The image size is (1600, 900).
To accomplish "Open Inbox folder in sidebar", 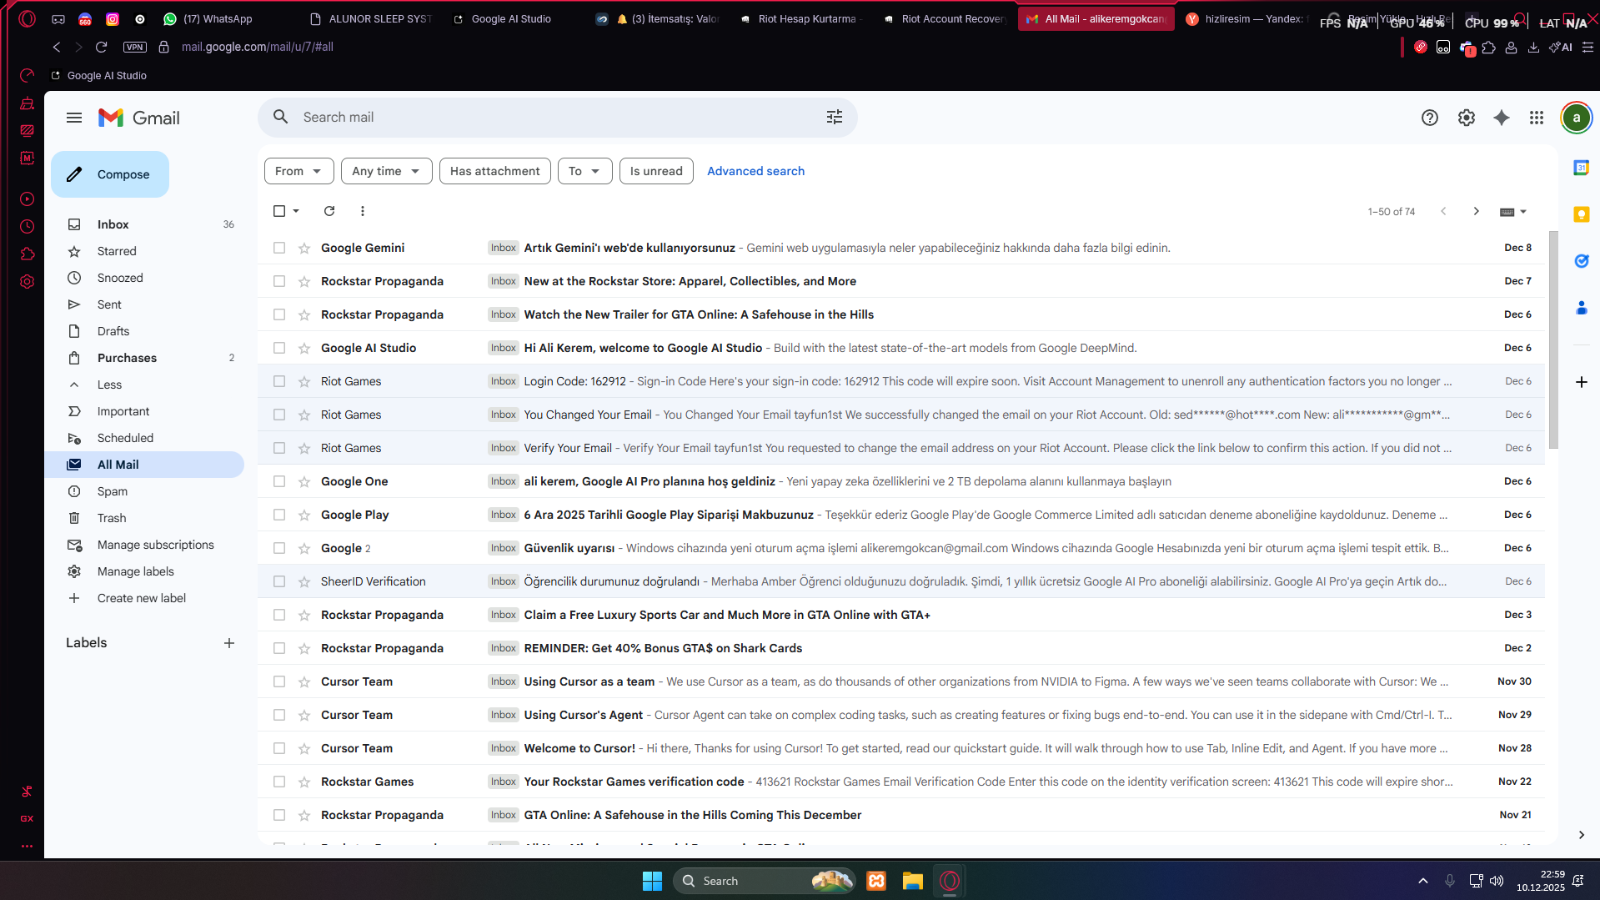I will click(143, 224).
